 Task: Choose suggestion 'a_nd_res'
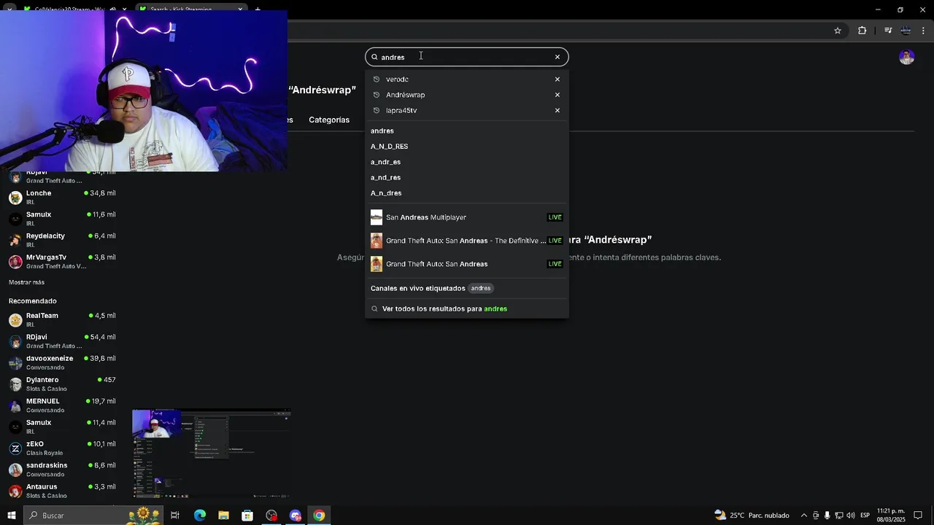pyautogui.click(x=385, y=178)
